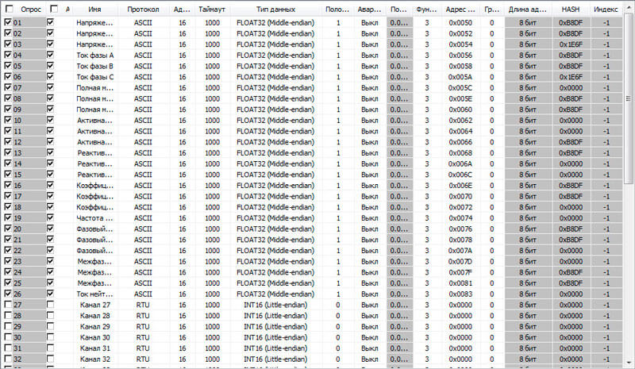Uncheck the Опрос checkbox for row 01
The width and height of the screenshot is (635, 369).
[x=8, y=23]
